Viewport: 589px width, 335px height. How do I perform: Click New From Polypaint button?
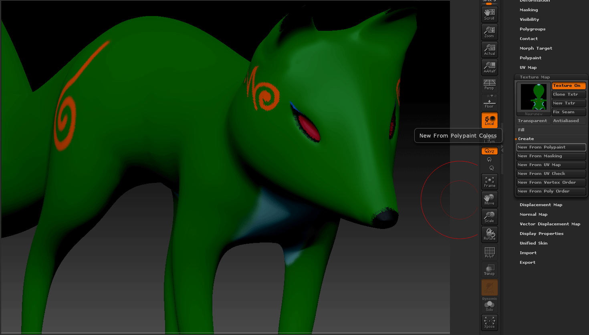point(551,147)
